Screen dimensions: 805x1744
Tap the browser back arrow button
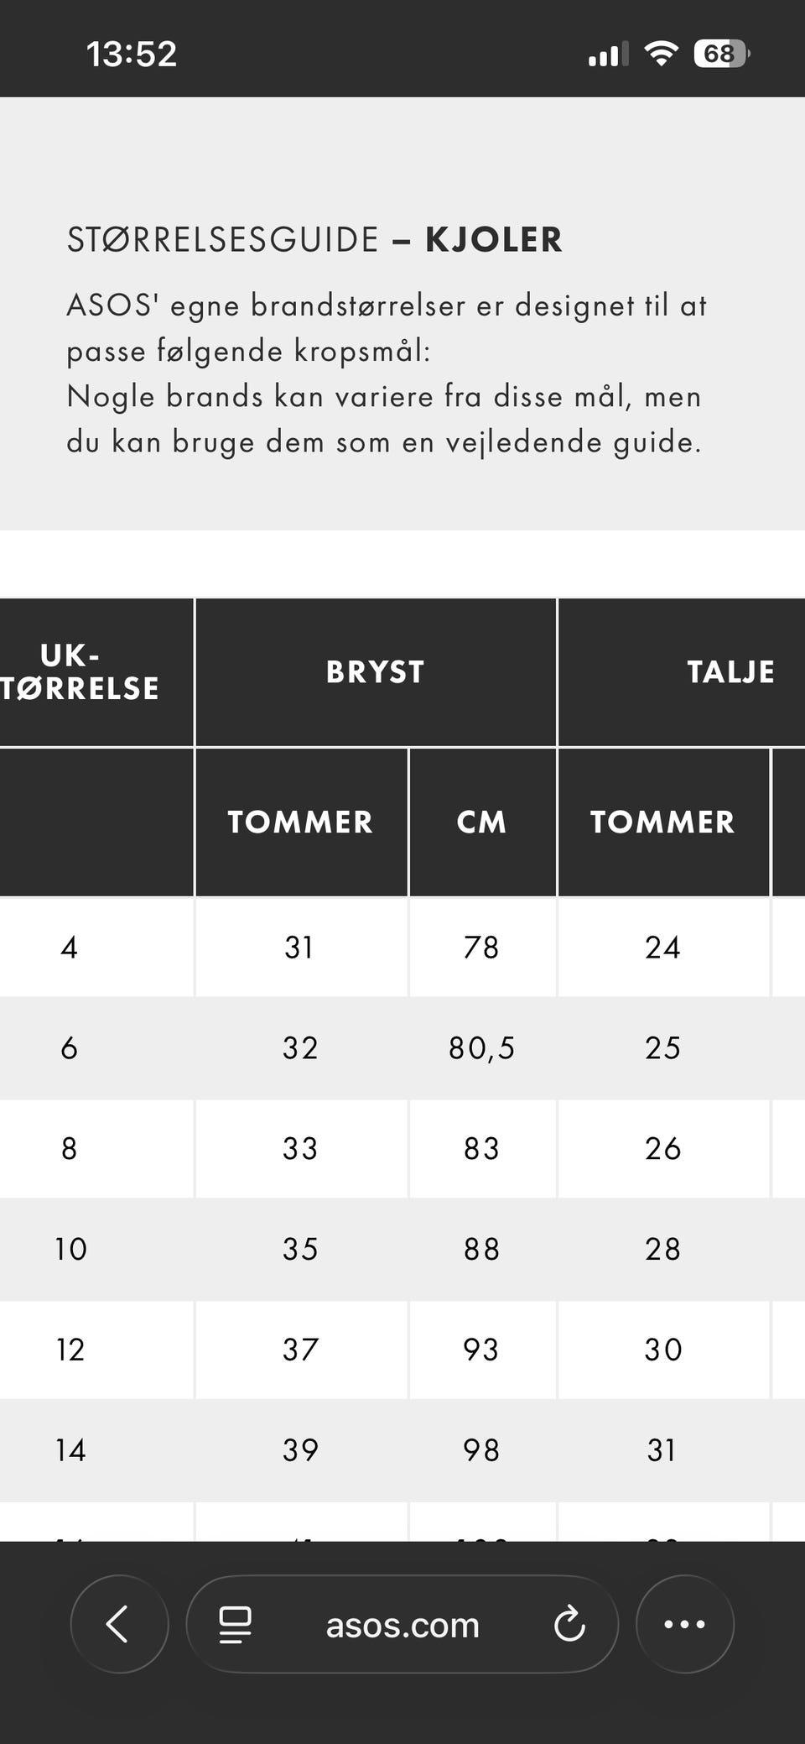119,1624
